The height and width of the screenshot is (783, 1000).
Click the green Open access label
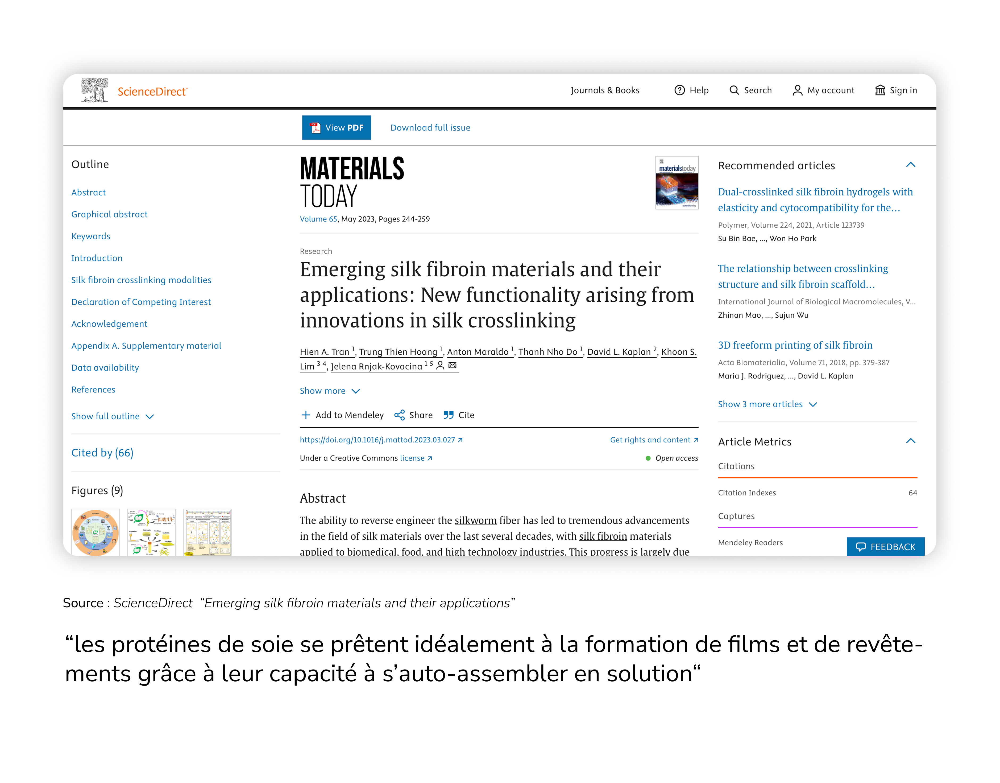(x=671, y=458)
